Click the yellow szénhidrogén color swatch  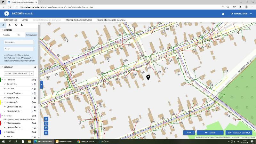[x=1, y=102]
